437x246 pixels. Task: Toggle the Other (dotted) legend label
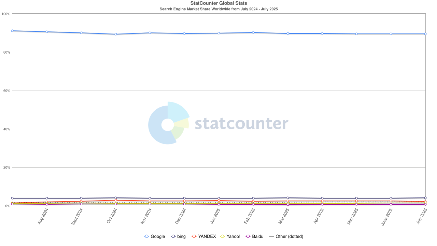[x=289, y=236]
